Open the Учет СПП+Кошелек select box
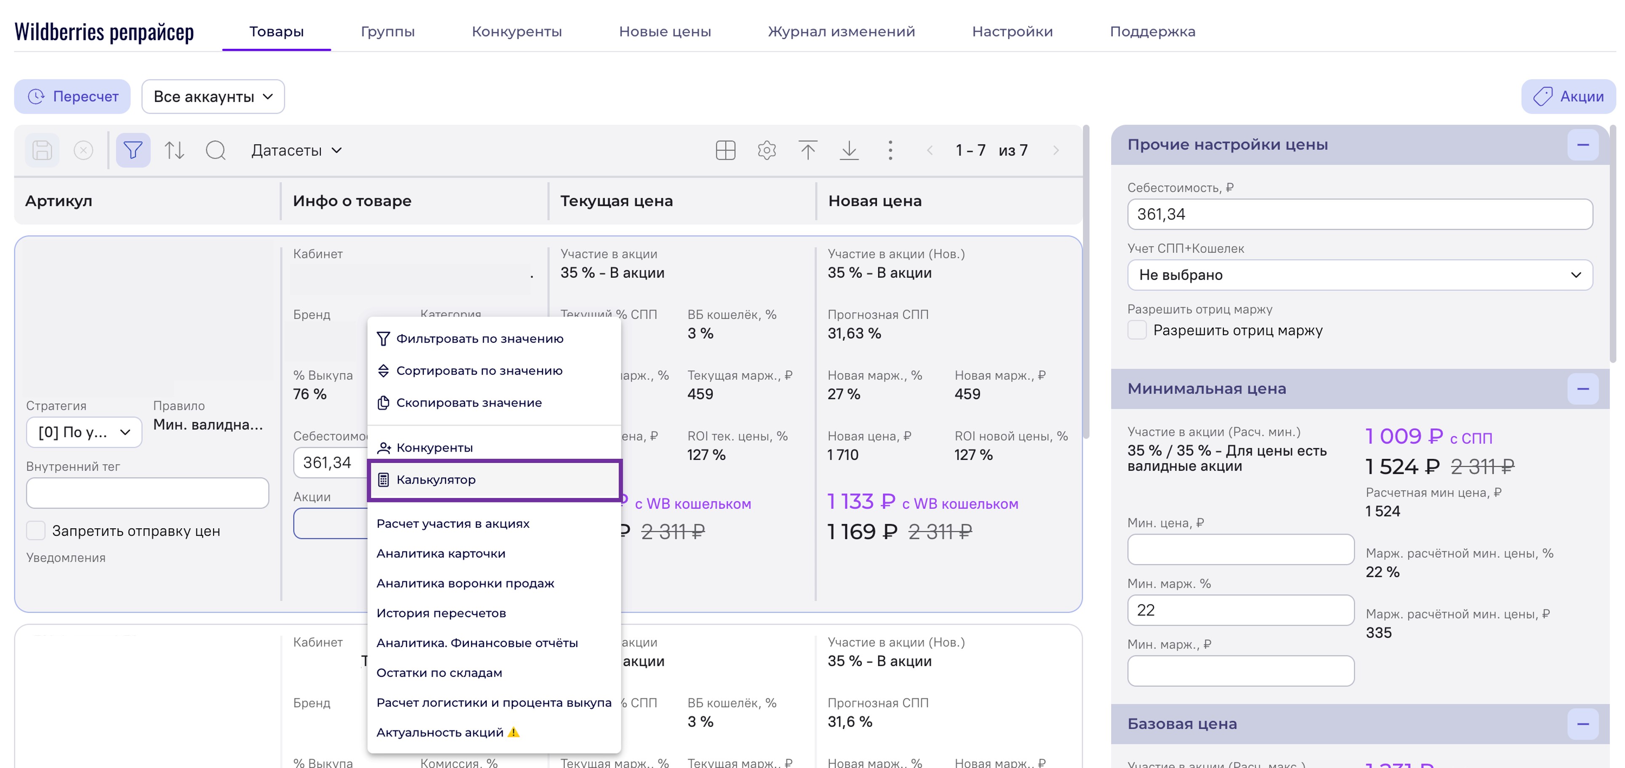 1359,275
